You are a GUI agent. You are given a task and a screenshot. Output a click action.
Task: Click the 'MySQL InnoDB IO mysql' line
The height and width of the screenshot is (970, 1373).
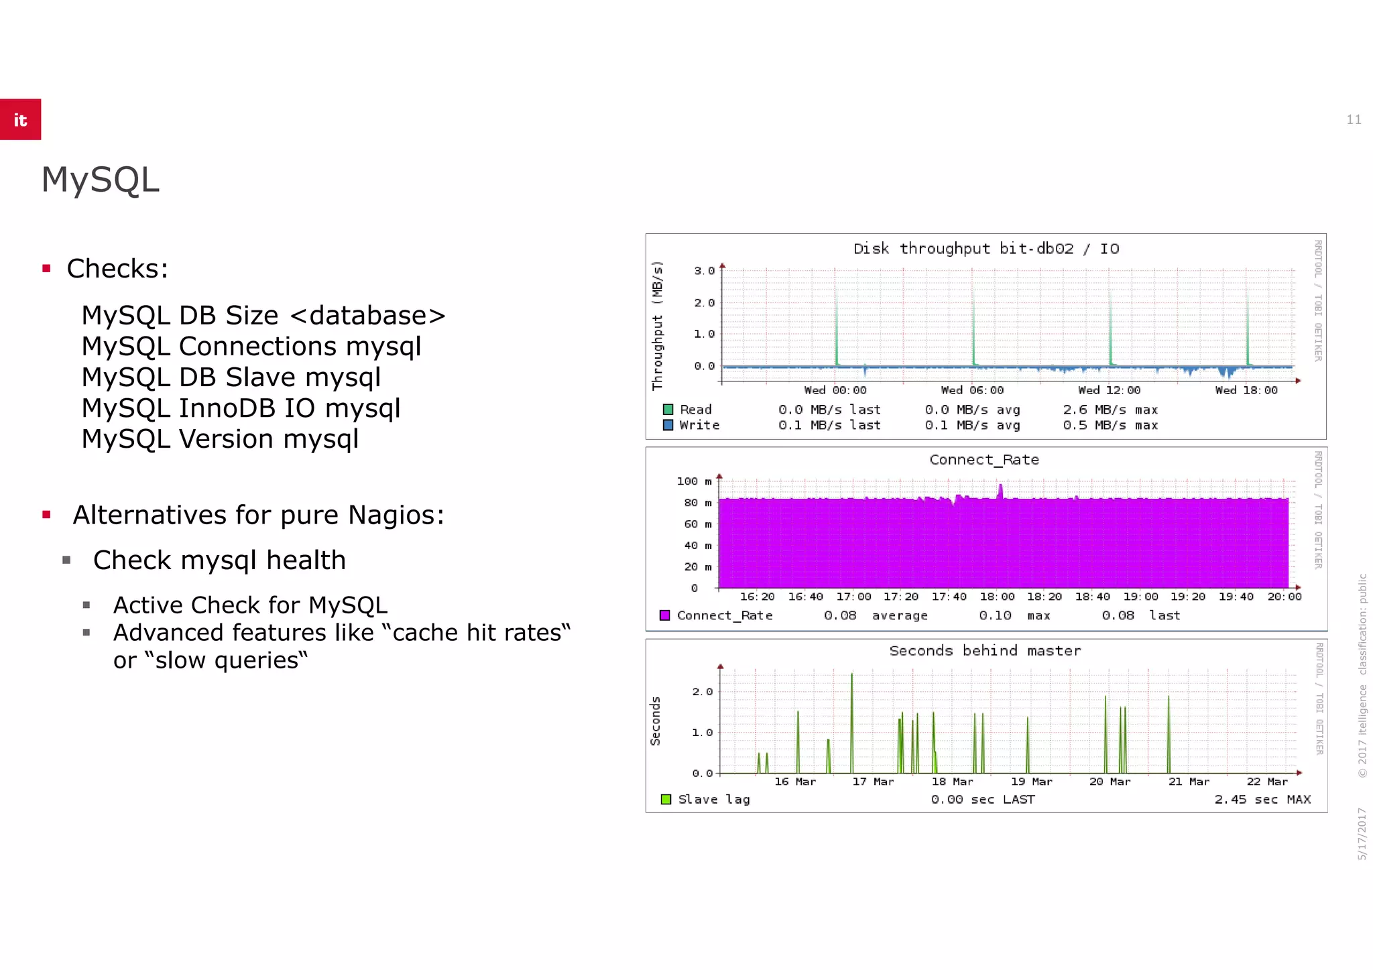click(241, 408)
